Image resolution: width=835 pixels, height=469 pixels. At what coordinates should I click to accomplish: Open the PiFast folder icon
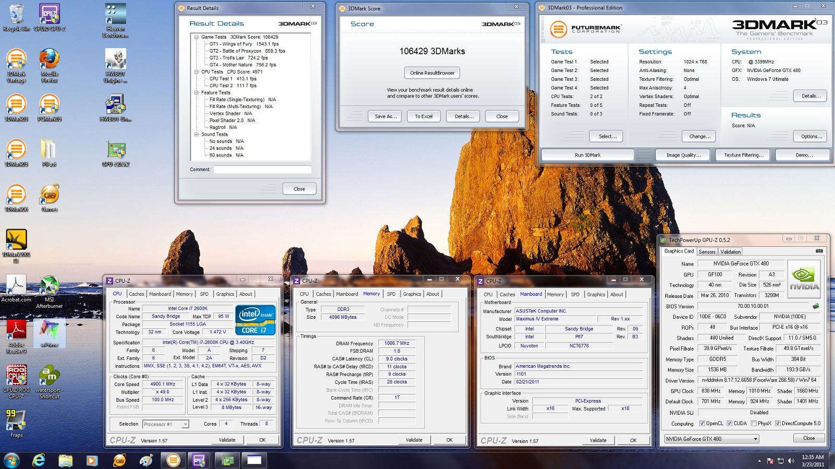click(x=49, y=153)
